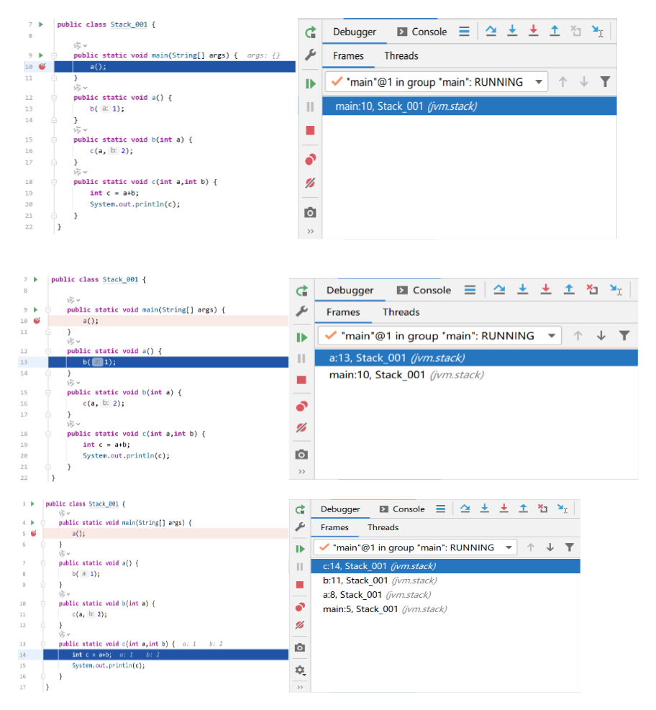Click Step Over in debugger with c:14 frame selected

pyautogui.click(x=465, y=509)
